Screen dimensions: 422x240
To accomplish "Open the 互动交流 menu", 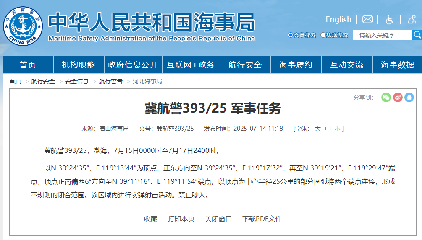I will 347,65.
